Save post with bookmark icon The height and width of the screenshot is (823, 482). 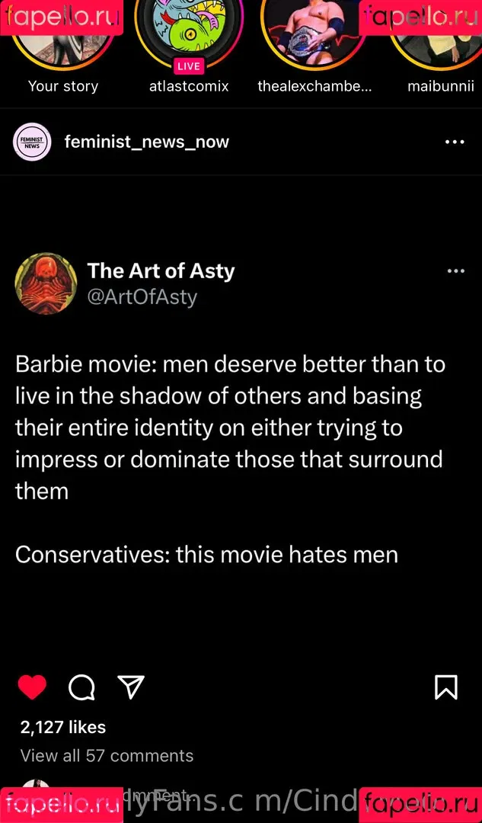[446, 687]
